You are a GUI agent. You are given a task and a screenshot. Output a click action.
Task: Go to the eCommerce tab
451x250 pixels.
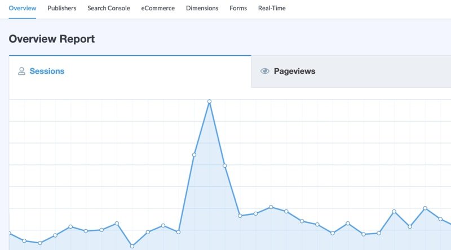click(x=158, y=8)
